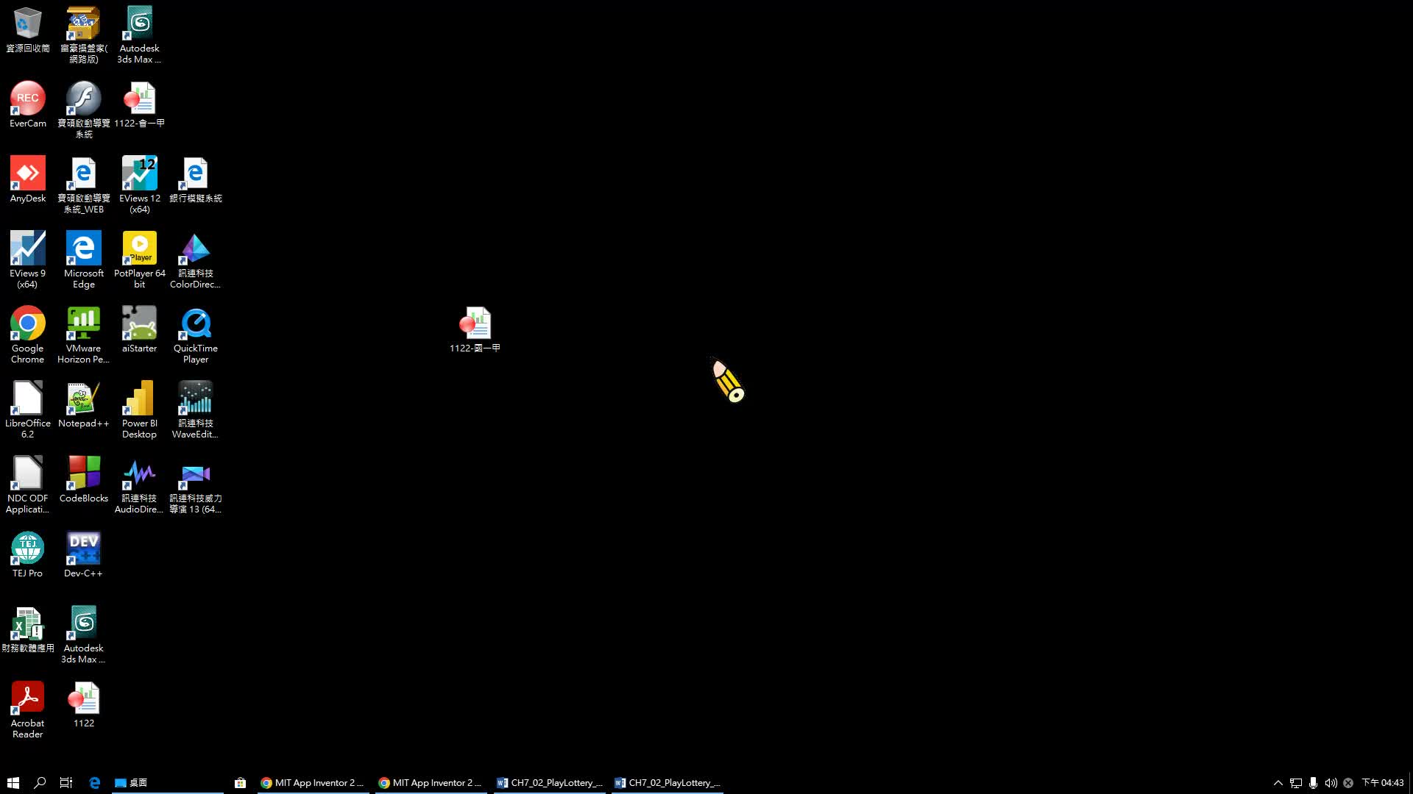This screenshot has width=1413, height=794.
Task: Open the Recycle Bin desktop icon
Action: coord(28,31)
